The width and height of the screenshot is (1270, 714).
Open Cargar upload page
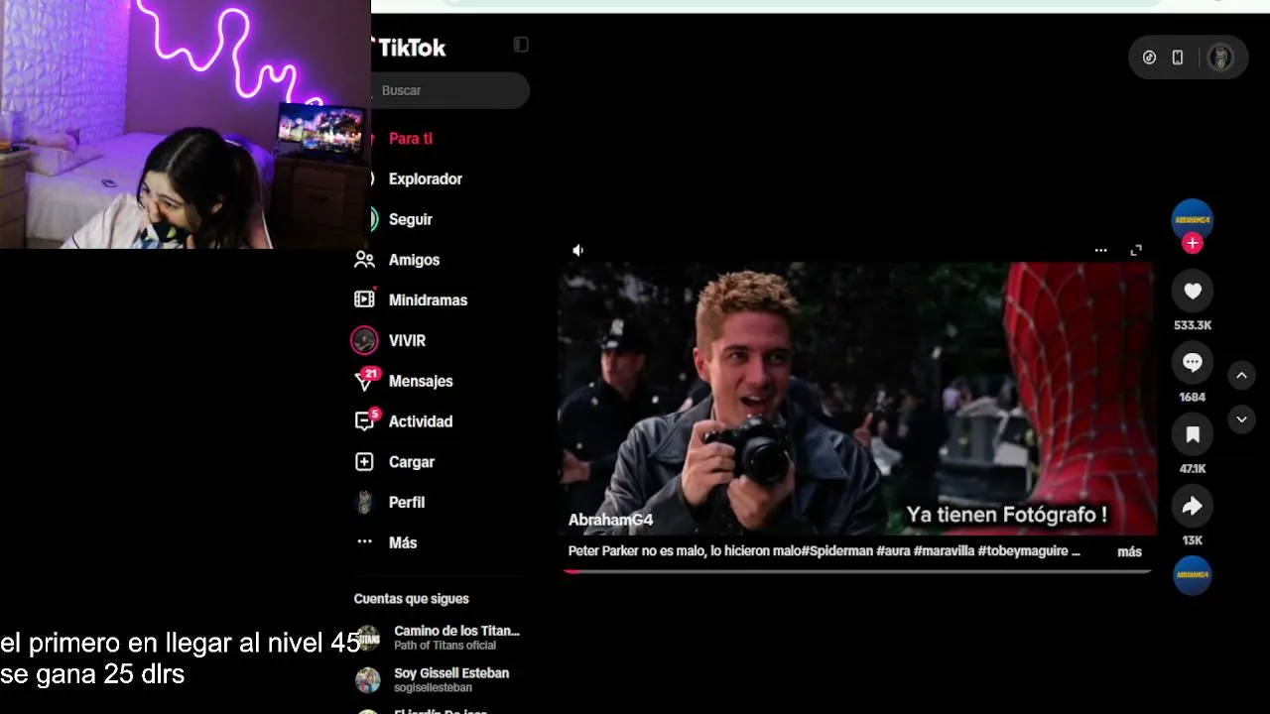[412, 462]
